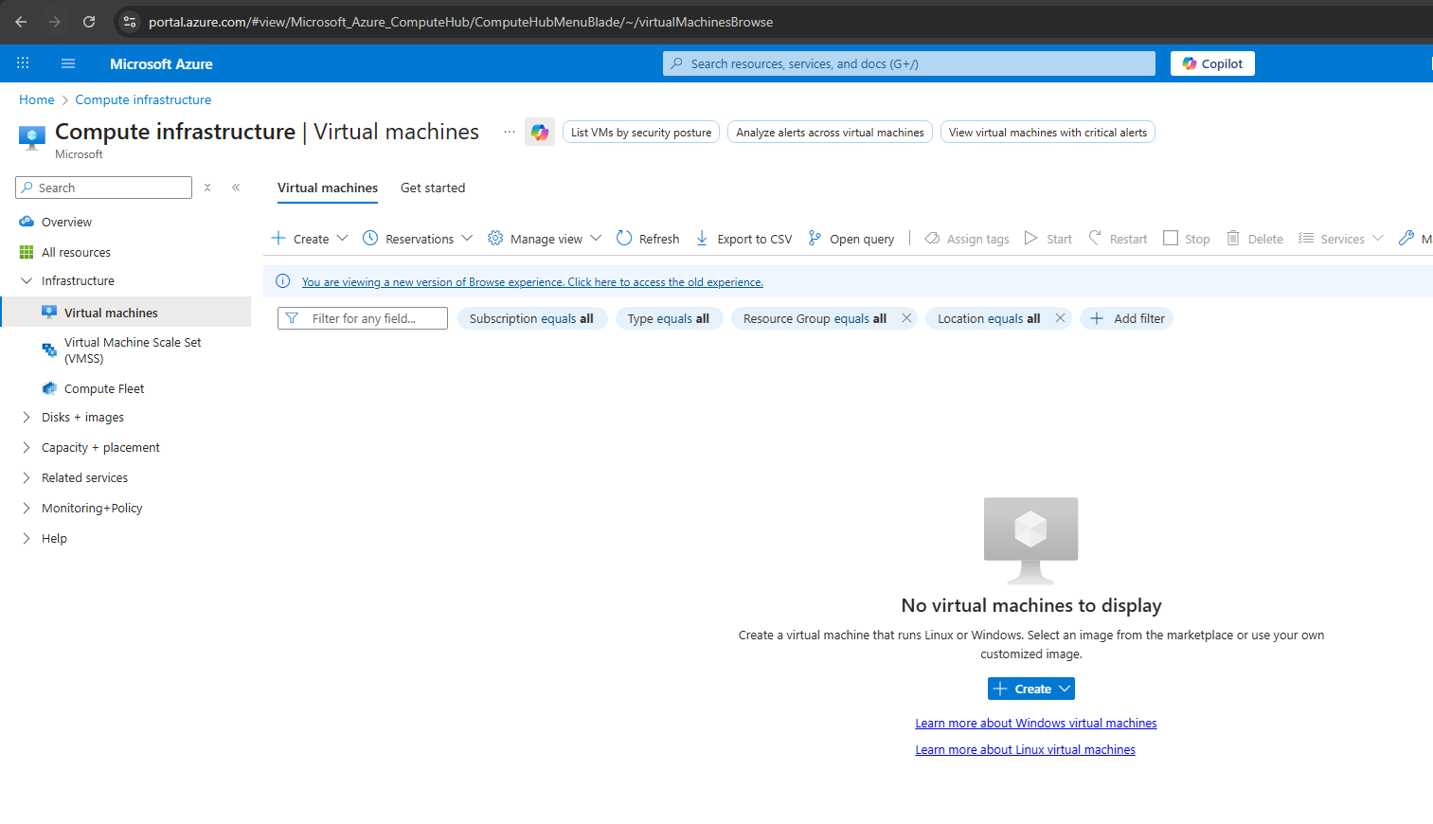This screenshot has height=824, width=1433.
Task: Expand the Monitoring+Policy section
Action: [x=27, y=508]
